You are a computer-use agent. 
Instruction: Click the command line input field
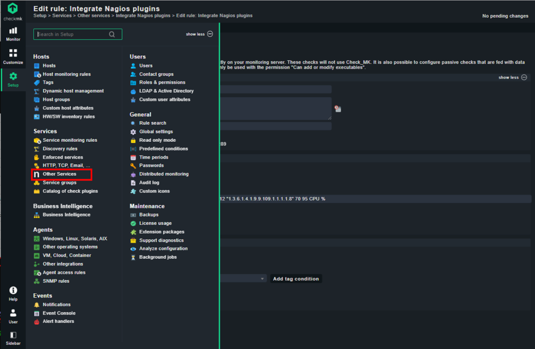pos(376,199)
